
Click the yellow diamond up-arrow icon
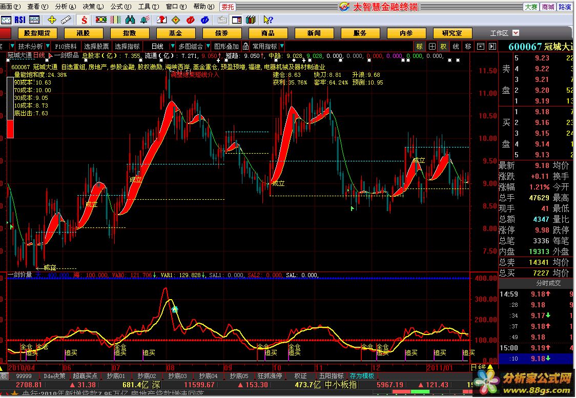[x=176, y=20]
